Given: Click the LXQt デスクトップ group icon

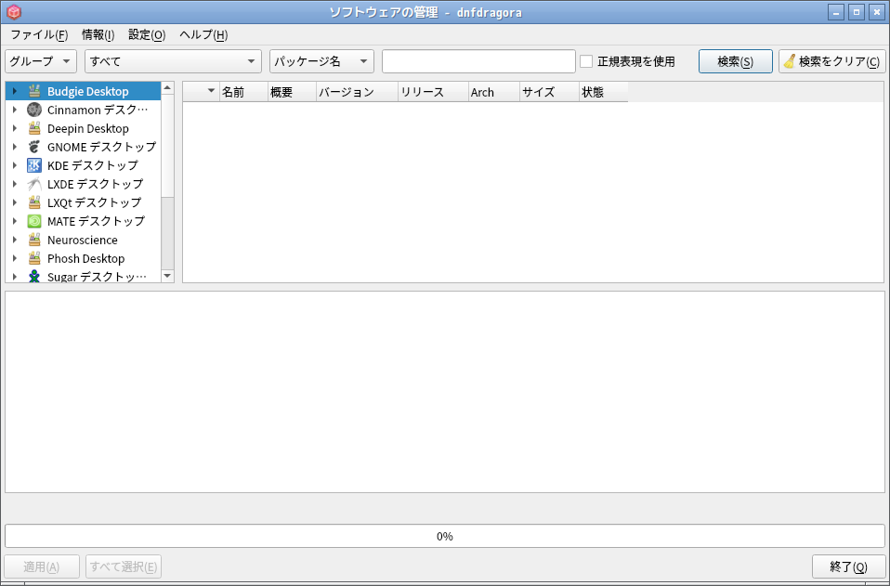Looking at the screenshot, I should 34,202.
